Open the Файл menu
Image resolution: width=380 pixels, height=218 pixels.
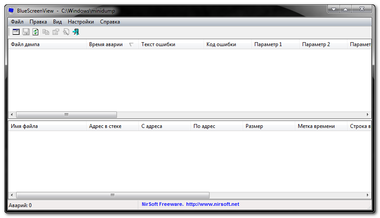click(17, 21)
